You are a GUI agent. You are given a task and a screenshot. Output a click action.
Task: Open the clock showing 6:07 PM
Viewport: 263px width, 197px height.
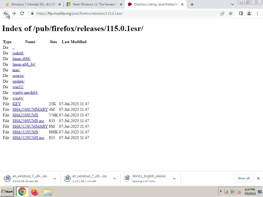click(250, 191)
